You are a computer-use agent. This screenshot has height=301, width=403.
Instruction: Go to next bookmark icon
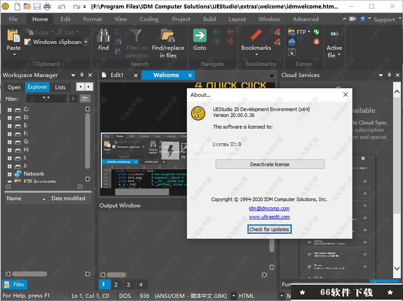pos(277,42)
